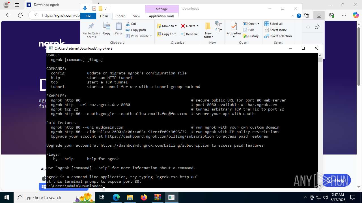362x203 pixels.
Task: Click the ngrok logo on the webpage
Action: click(52, 44)
